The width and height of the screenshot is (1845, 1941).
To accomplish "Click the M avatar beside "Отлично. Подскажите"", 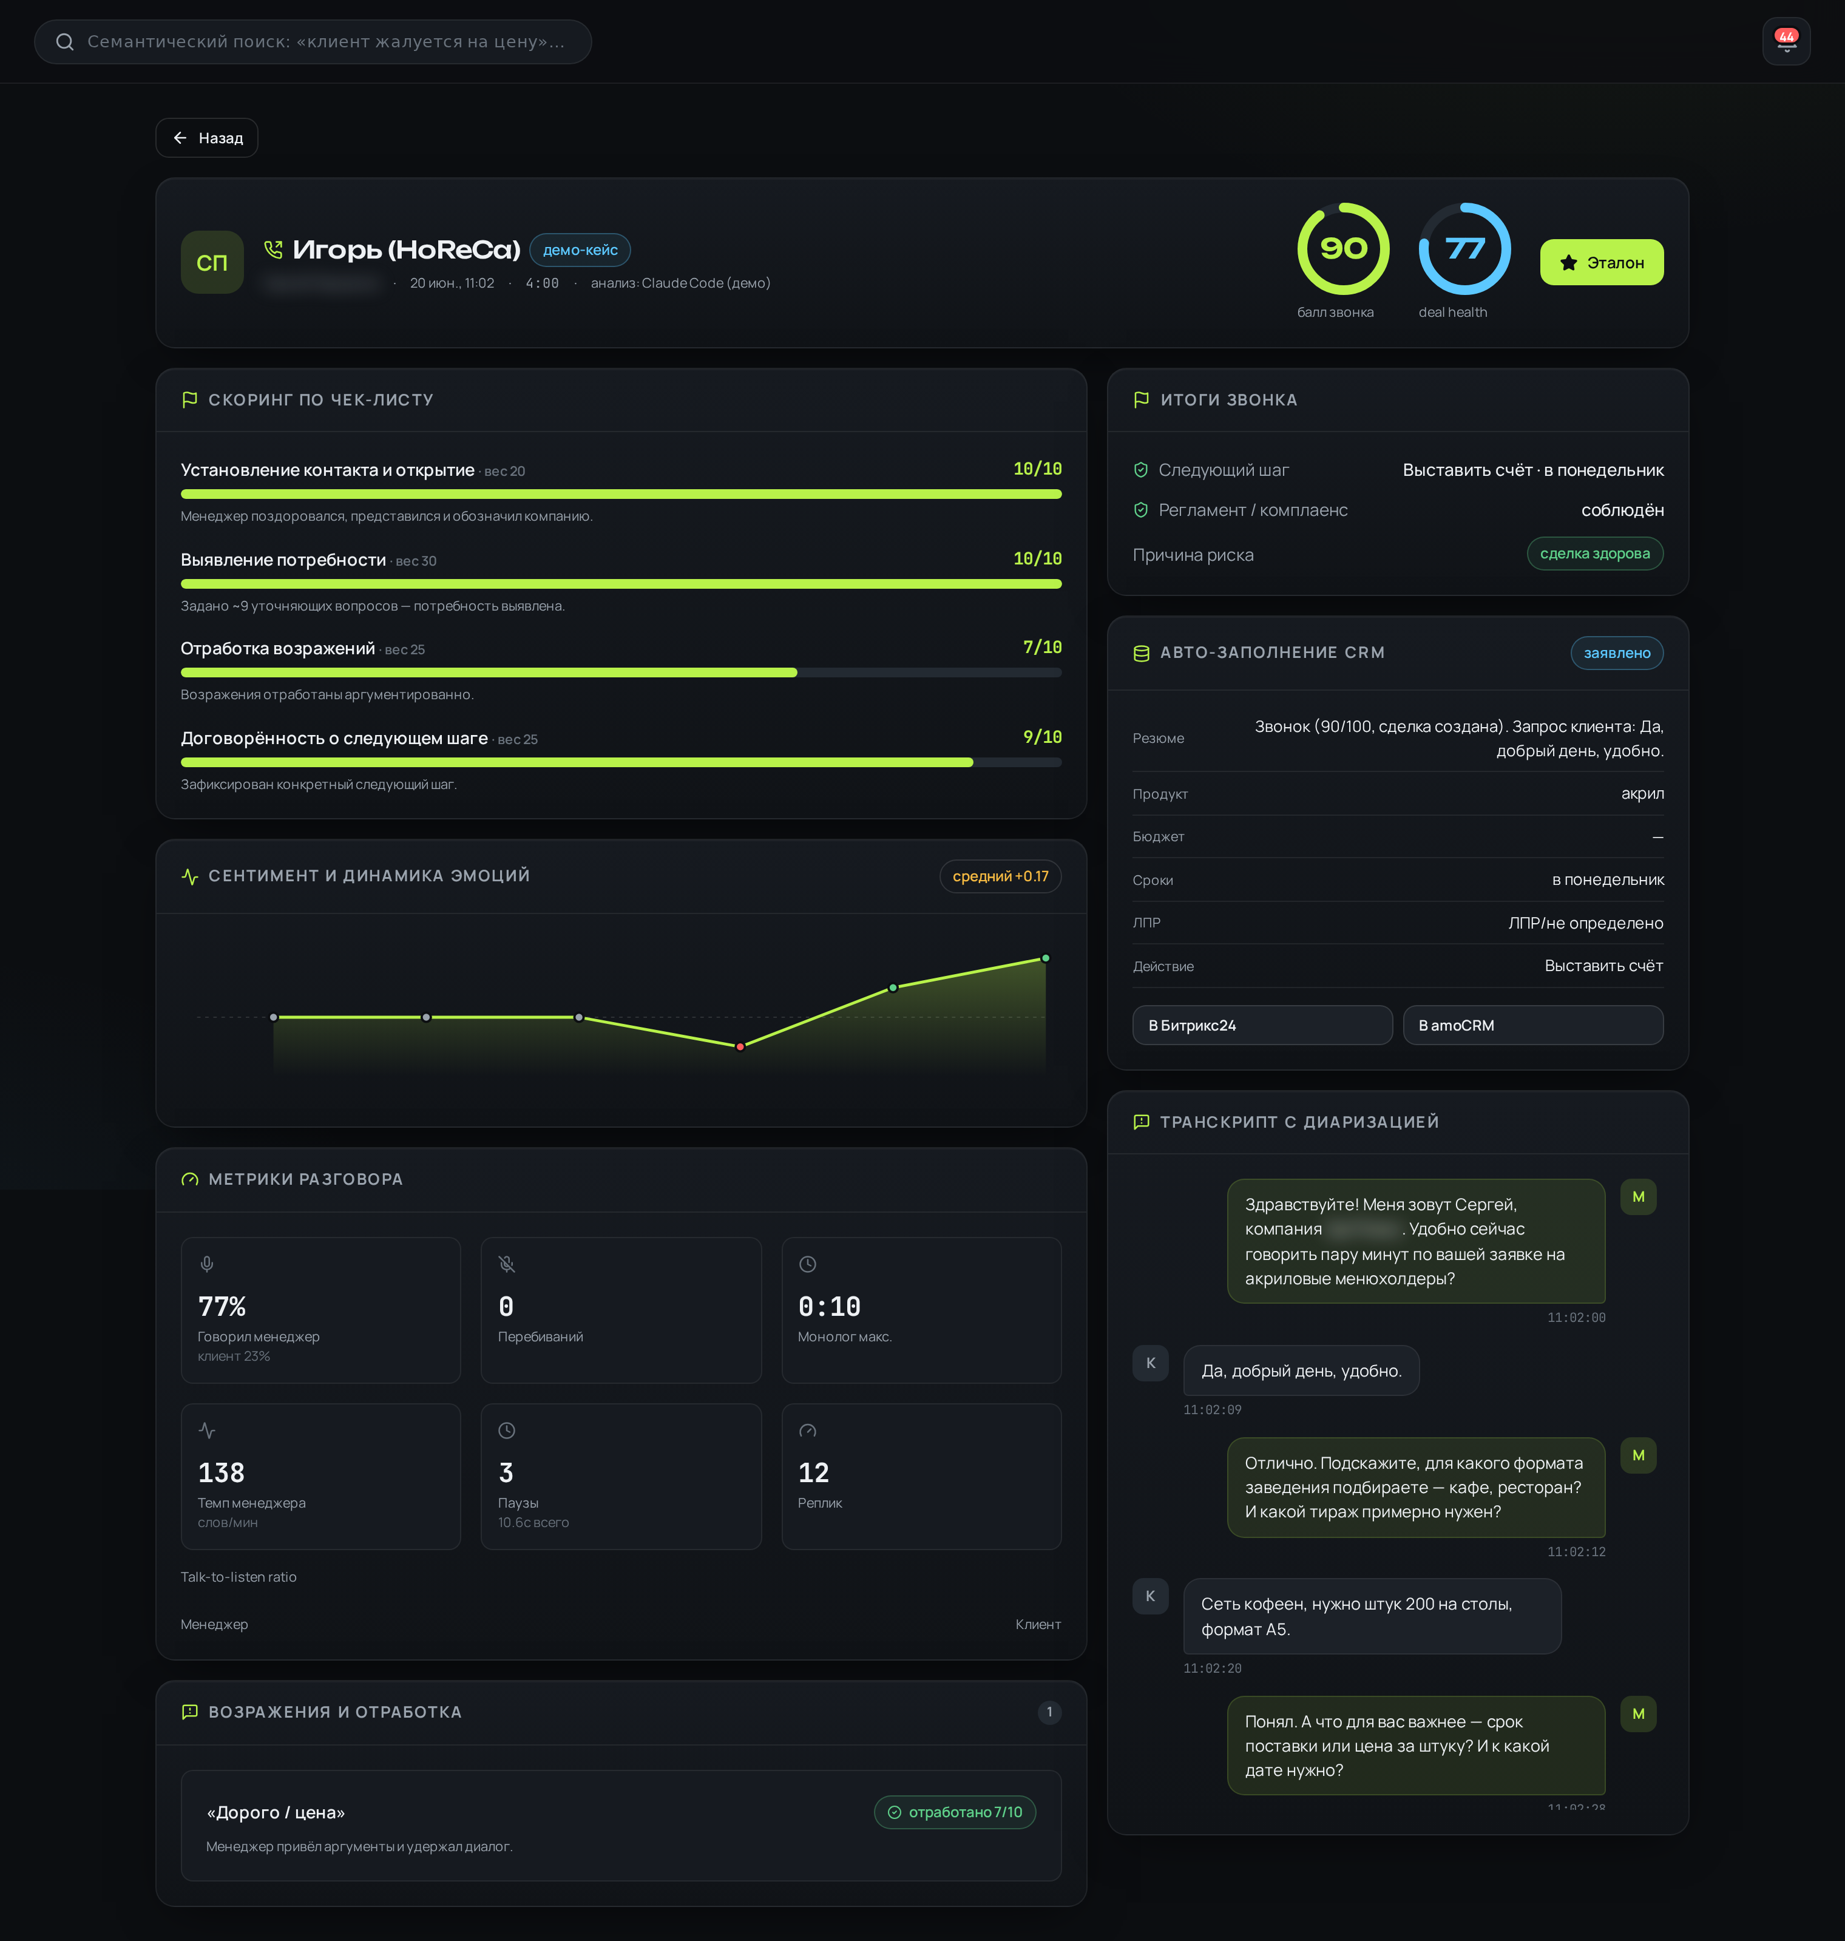I will (x=1637, y=1455).
